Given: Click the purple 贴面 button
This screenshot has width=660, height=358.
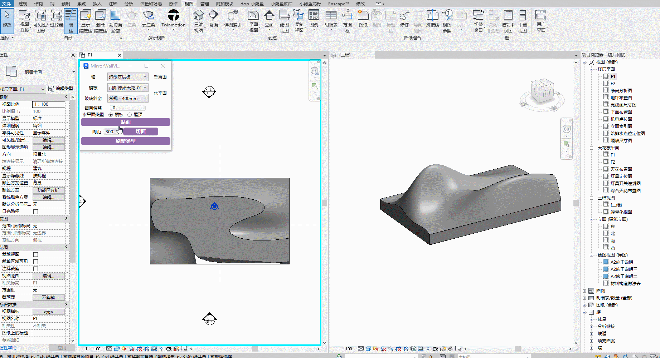Looking at the screenshot, I should [125, 122].
